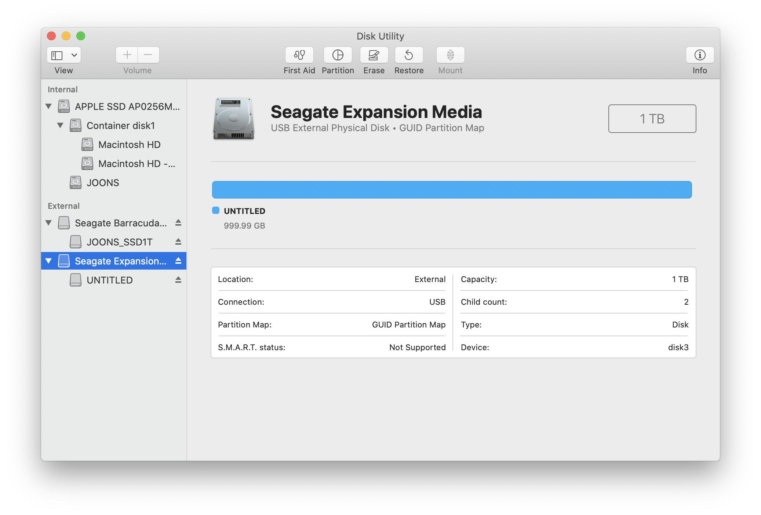Click the First Aid stethoscope icon
The width and height of the screenshot is (761, 515).
[299, 55]
